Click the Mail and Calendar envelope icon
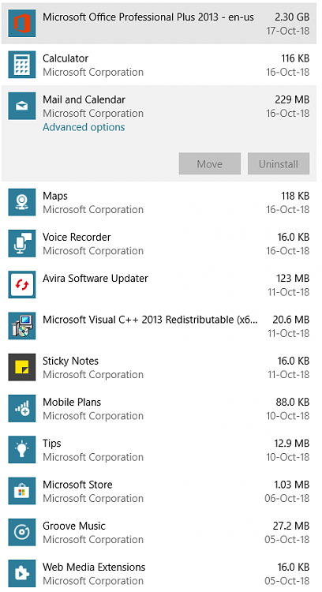 click(x=22, y=106)
